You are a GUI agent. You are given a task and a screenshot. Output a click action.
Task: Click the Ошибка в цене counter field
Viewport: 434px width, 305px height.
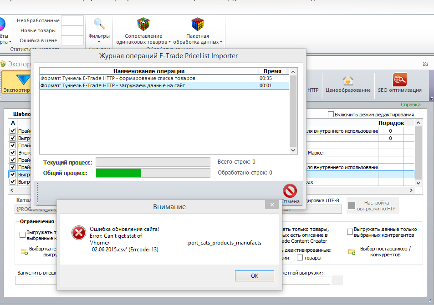pyautogui.click(x=72, y=40)
